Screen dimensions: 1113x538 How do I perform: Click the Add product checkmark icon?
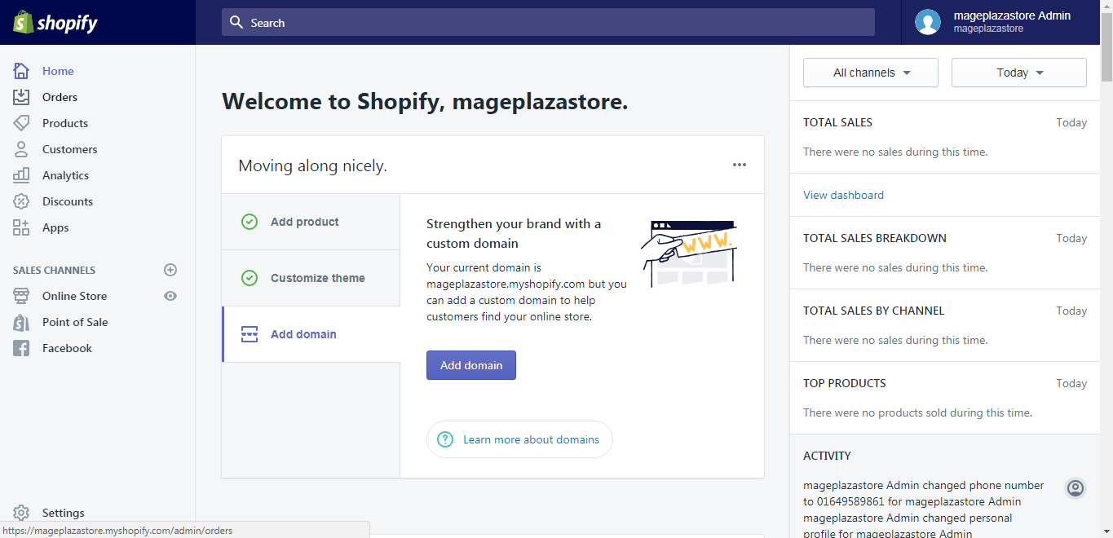250,222
